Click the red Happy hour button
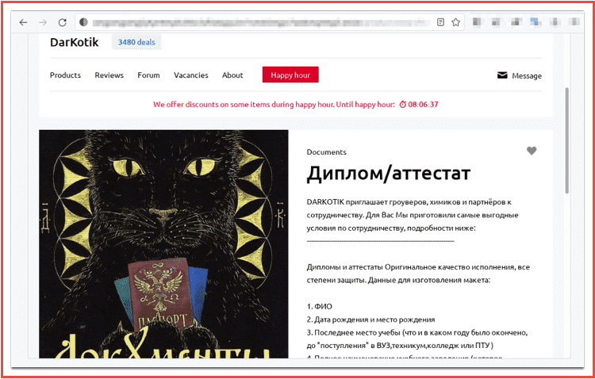595x379 pixels. (x=290, y=75)
